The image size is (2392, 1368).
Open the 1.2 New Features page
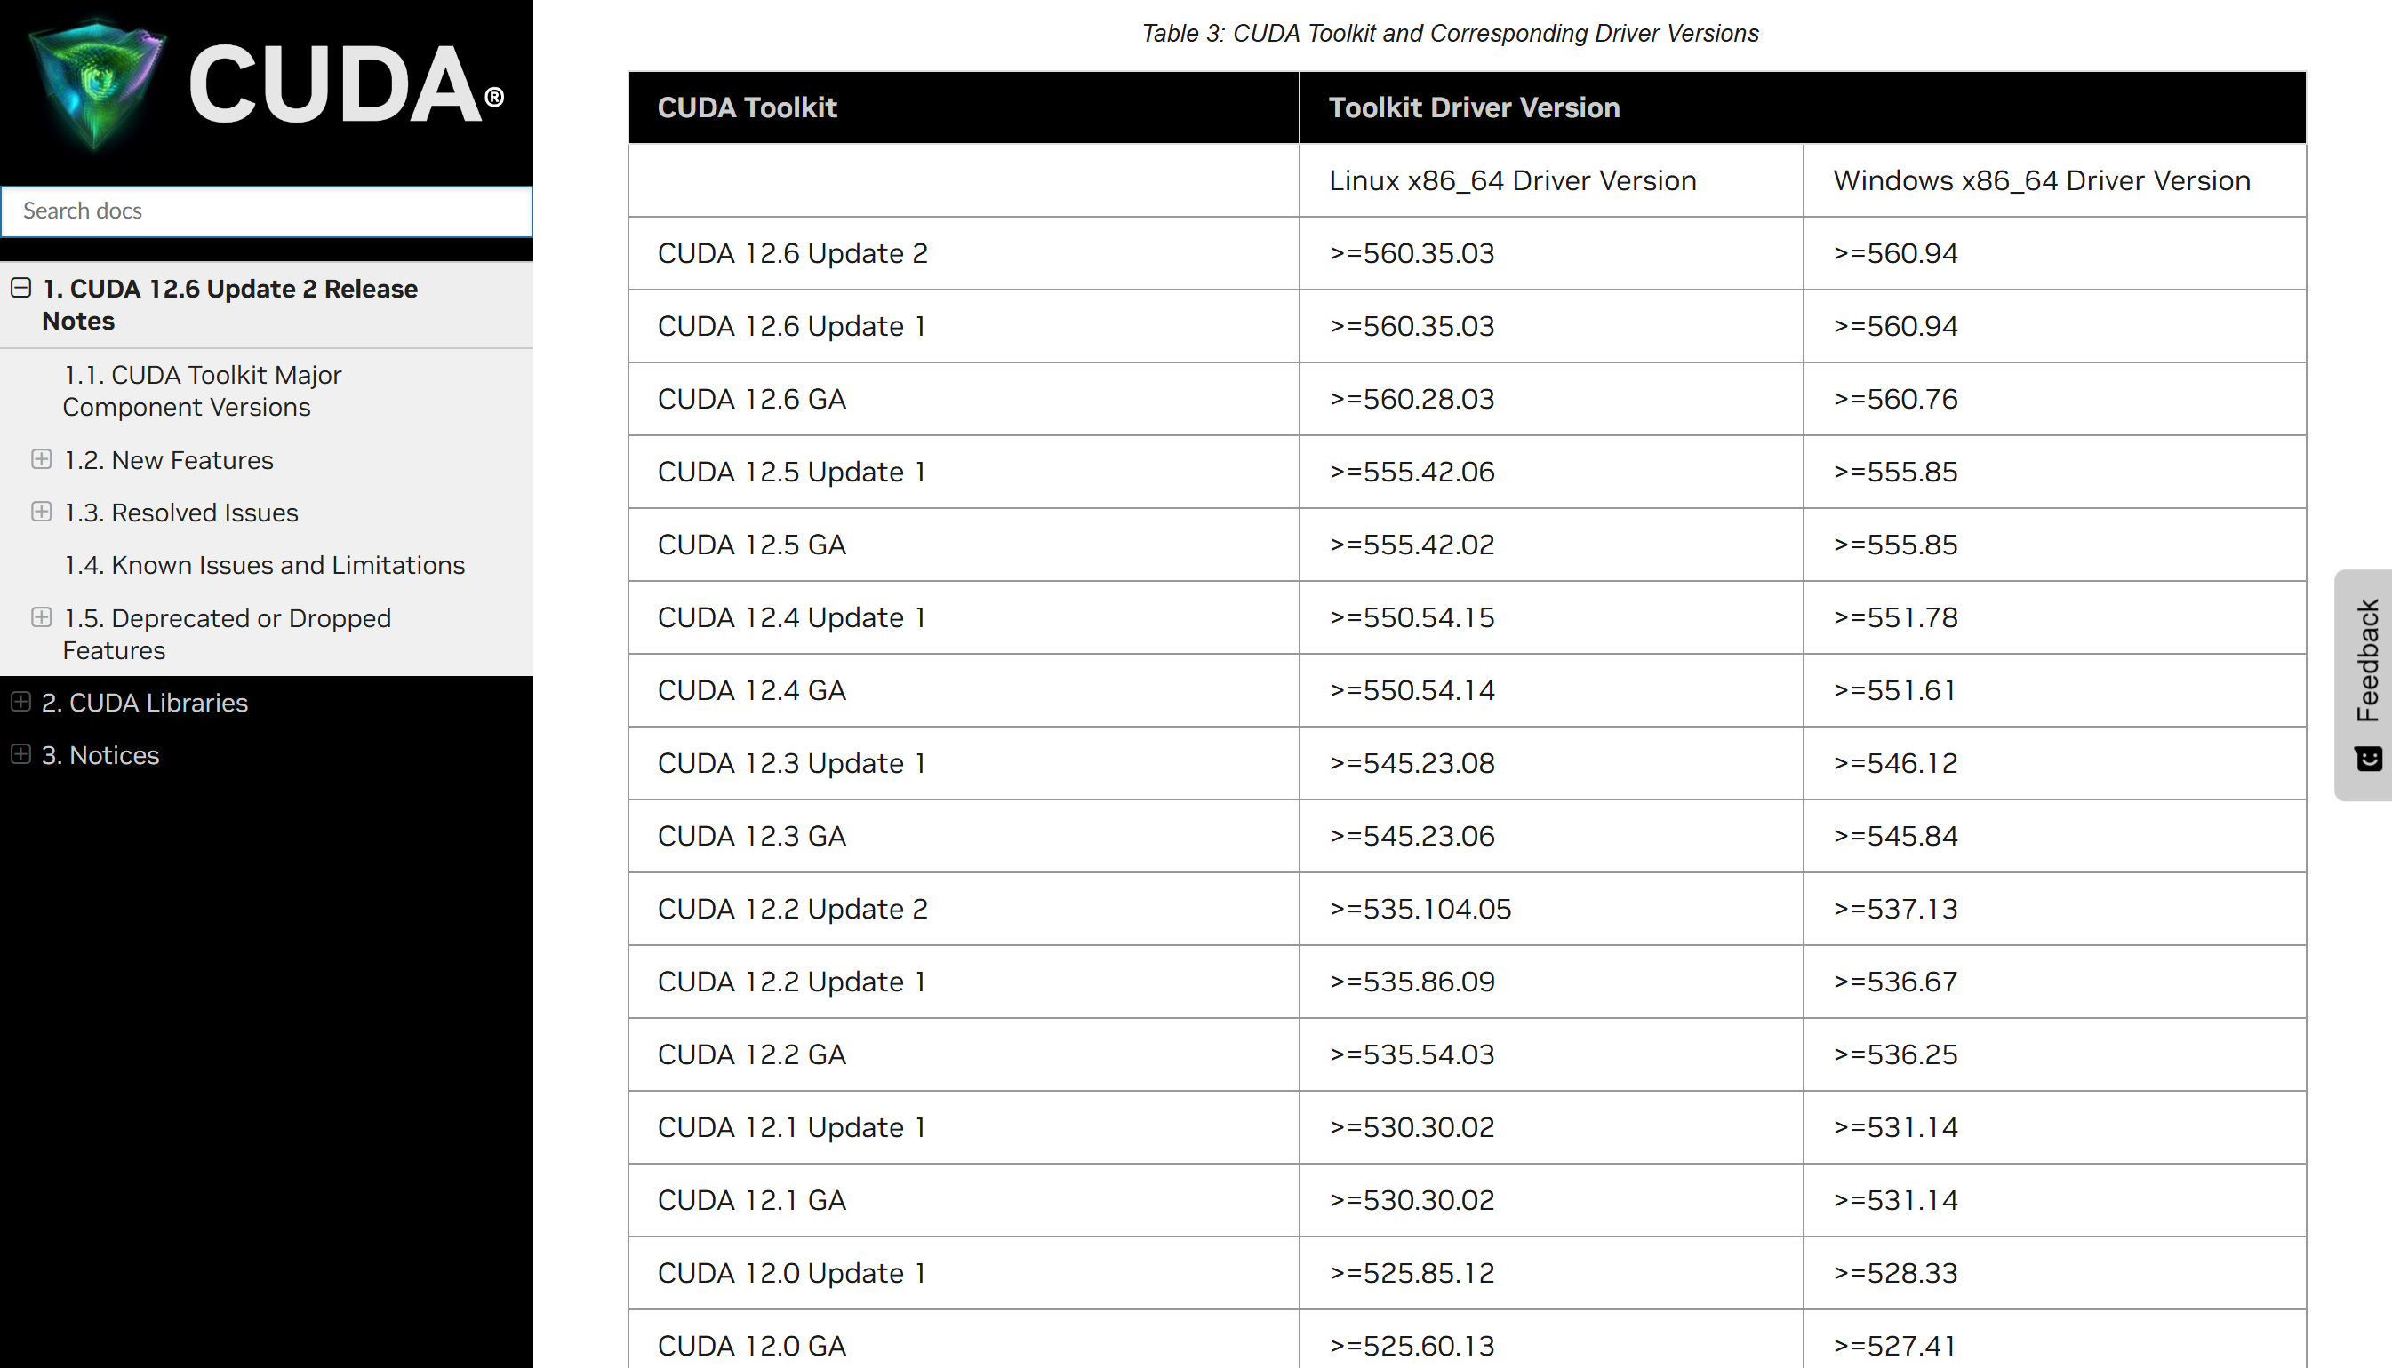pos(168,460)
